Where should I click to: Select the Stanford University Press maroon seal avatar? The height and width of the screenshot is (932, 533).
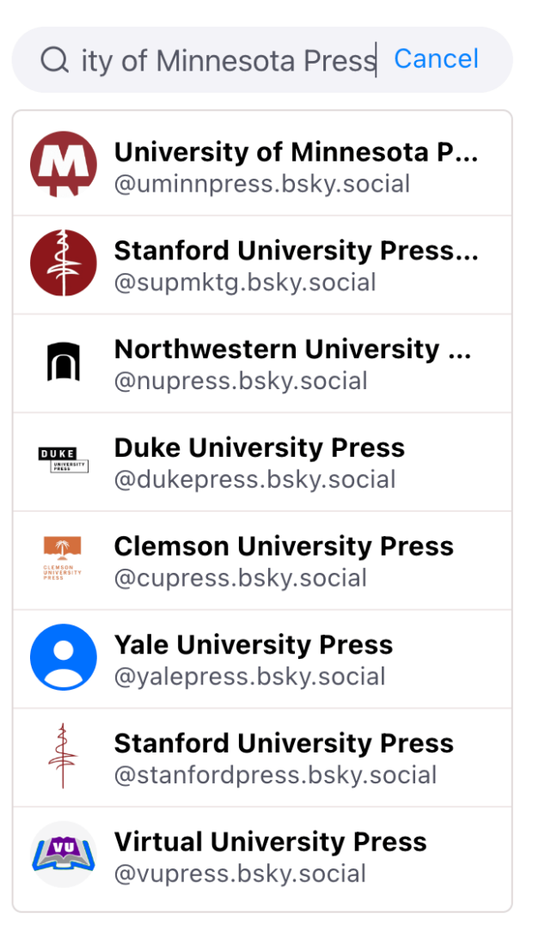63,263
